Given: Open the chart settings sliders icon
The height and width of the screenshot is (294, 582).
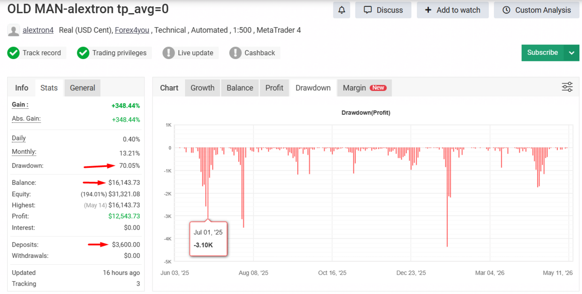Looking at the screenshot, I should click(x=567, y=87).
